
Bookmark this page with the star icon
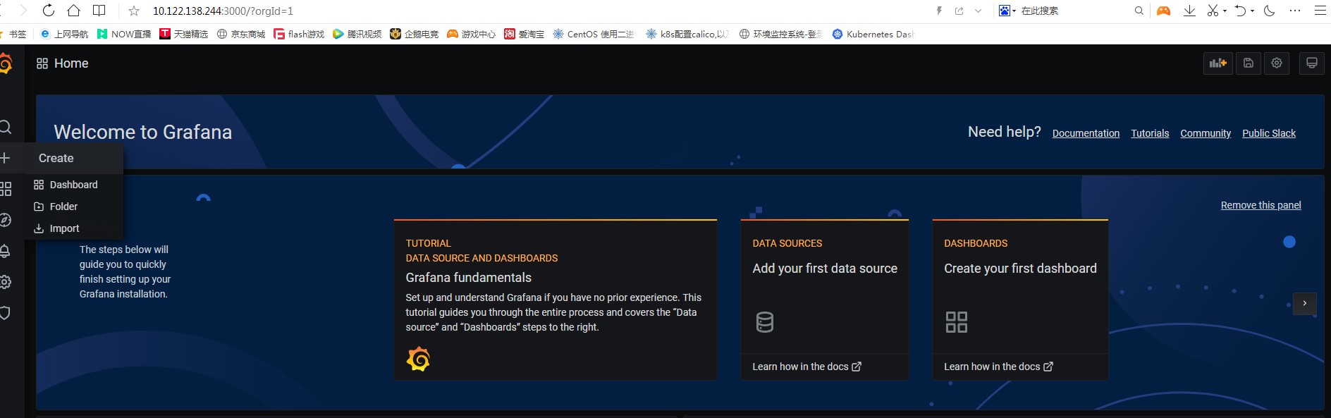[134, 11]
